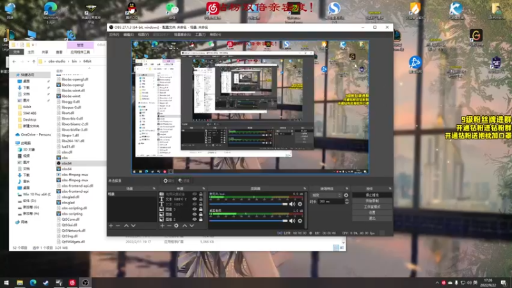Screen dimensions: 512x288
Task: Open the scene transition type dropdown
Action: 326,195
